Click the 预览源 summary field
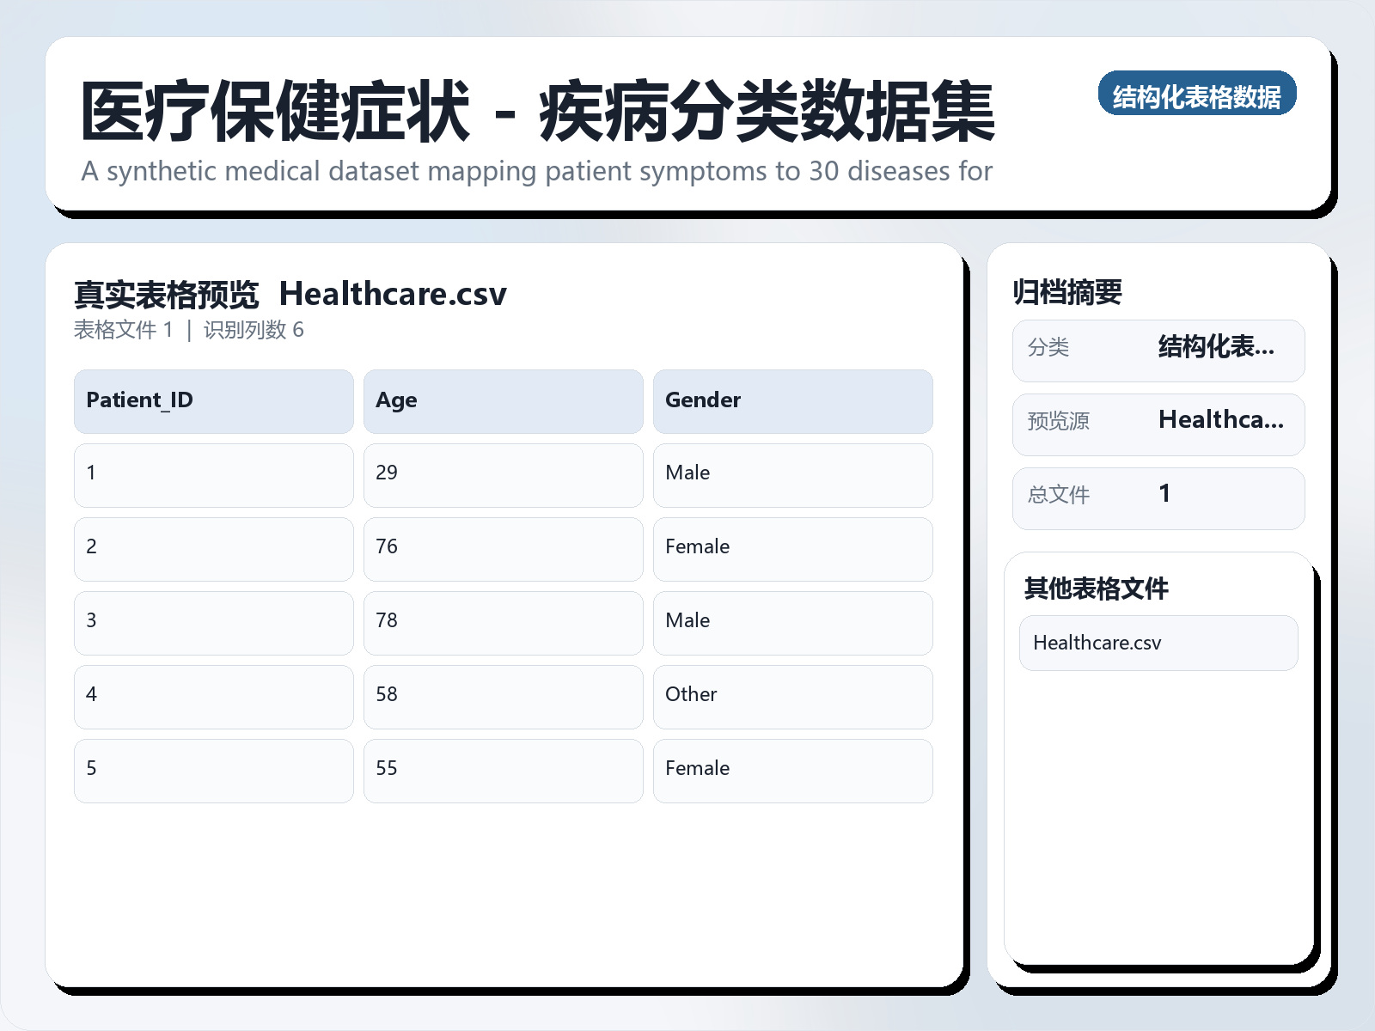Image resolution: width=1375 pixels, height=1031 pixels. 1159,423
